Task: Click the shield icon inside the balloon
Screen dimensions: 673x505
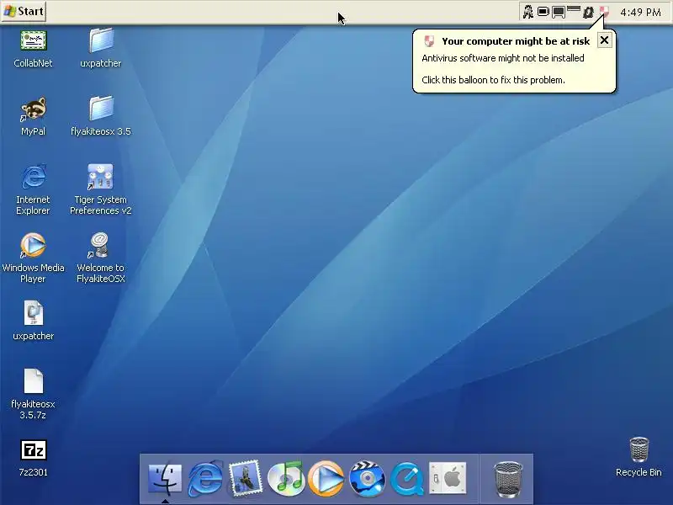Action: pos(429,41)
